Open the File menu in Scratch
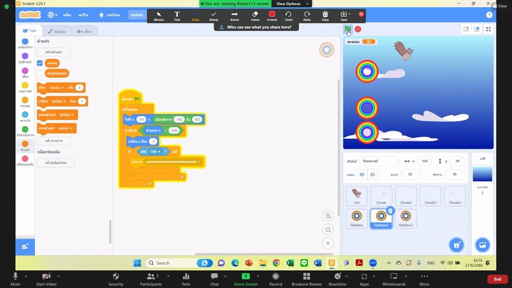The width and height of the screenshot is (512, 288). (67, 15)
